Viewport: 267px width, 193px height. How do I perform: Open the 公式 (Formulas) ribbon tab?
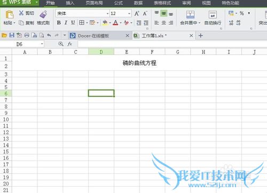[119, 3]
